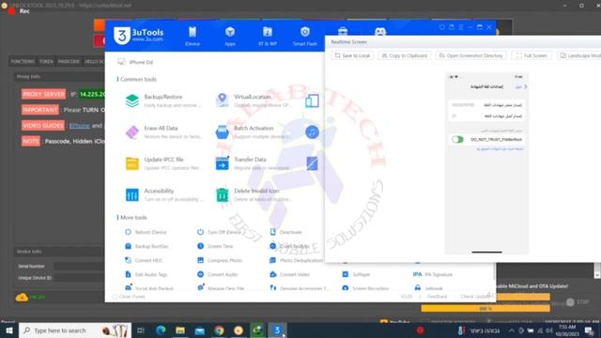Click the Serial Number field in Unlocktool
601x338 pixels.
point(79,267)
